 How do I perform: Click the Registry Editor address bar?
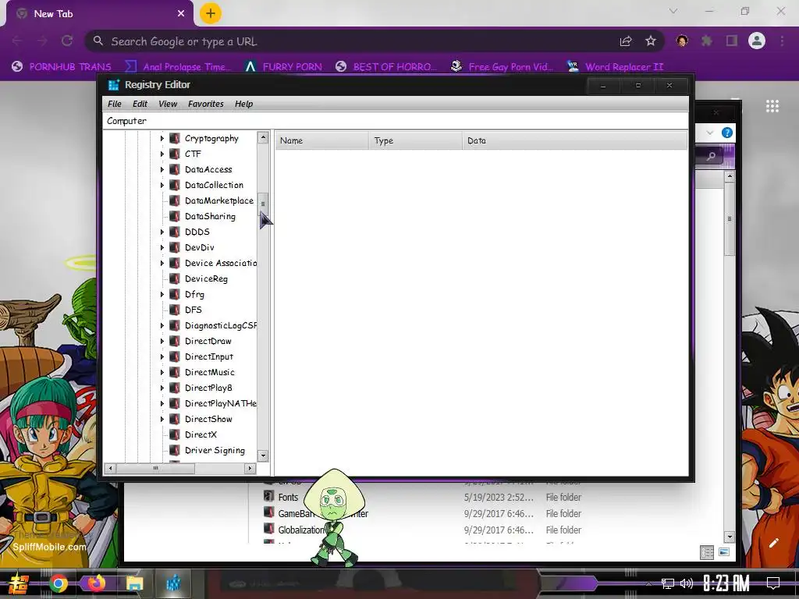[396, 121]
